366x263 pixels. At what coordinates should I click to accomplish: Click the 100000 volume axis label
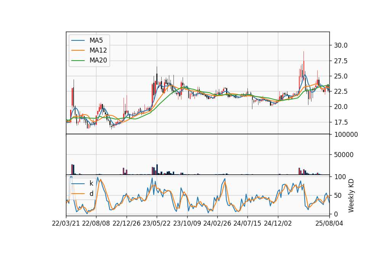(346, 135)
